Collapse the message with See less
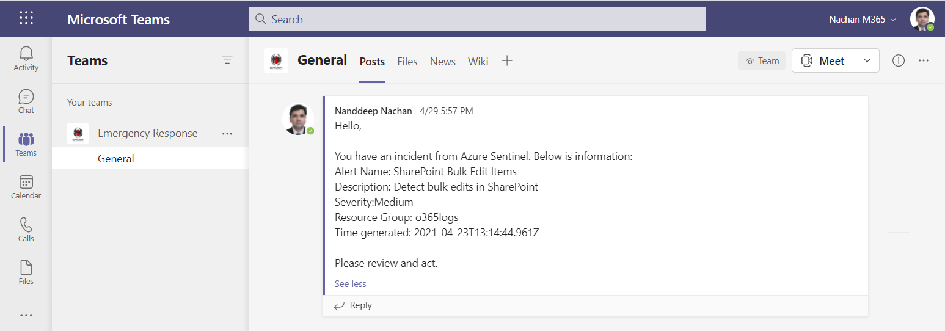Viewport: 945px width, 331px height. pyautogui.click(x=351, y=283)
